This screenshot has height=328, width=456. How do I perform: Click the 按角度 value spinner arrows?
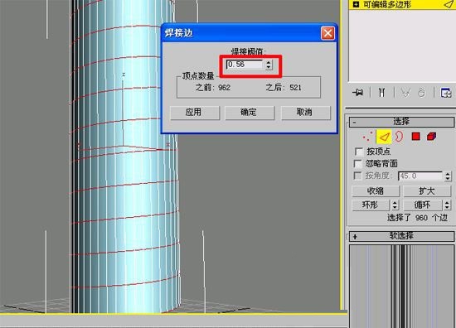448,176
